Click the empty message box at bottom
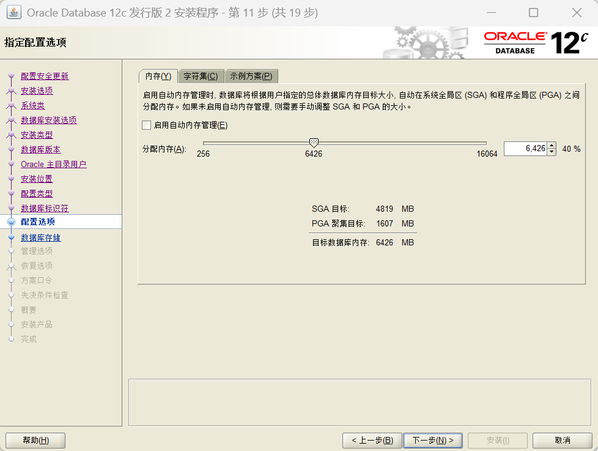 [x=360, y=402]
